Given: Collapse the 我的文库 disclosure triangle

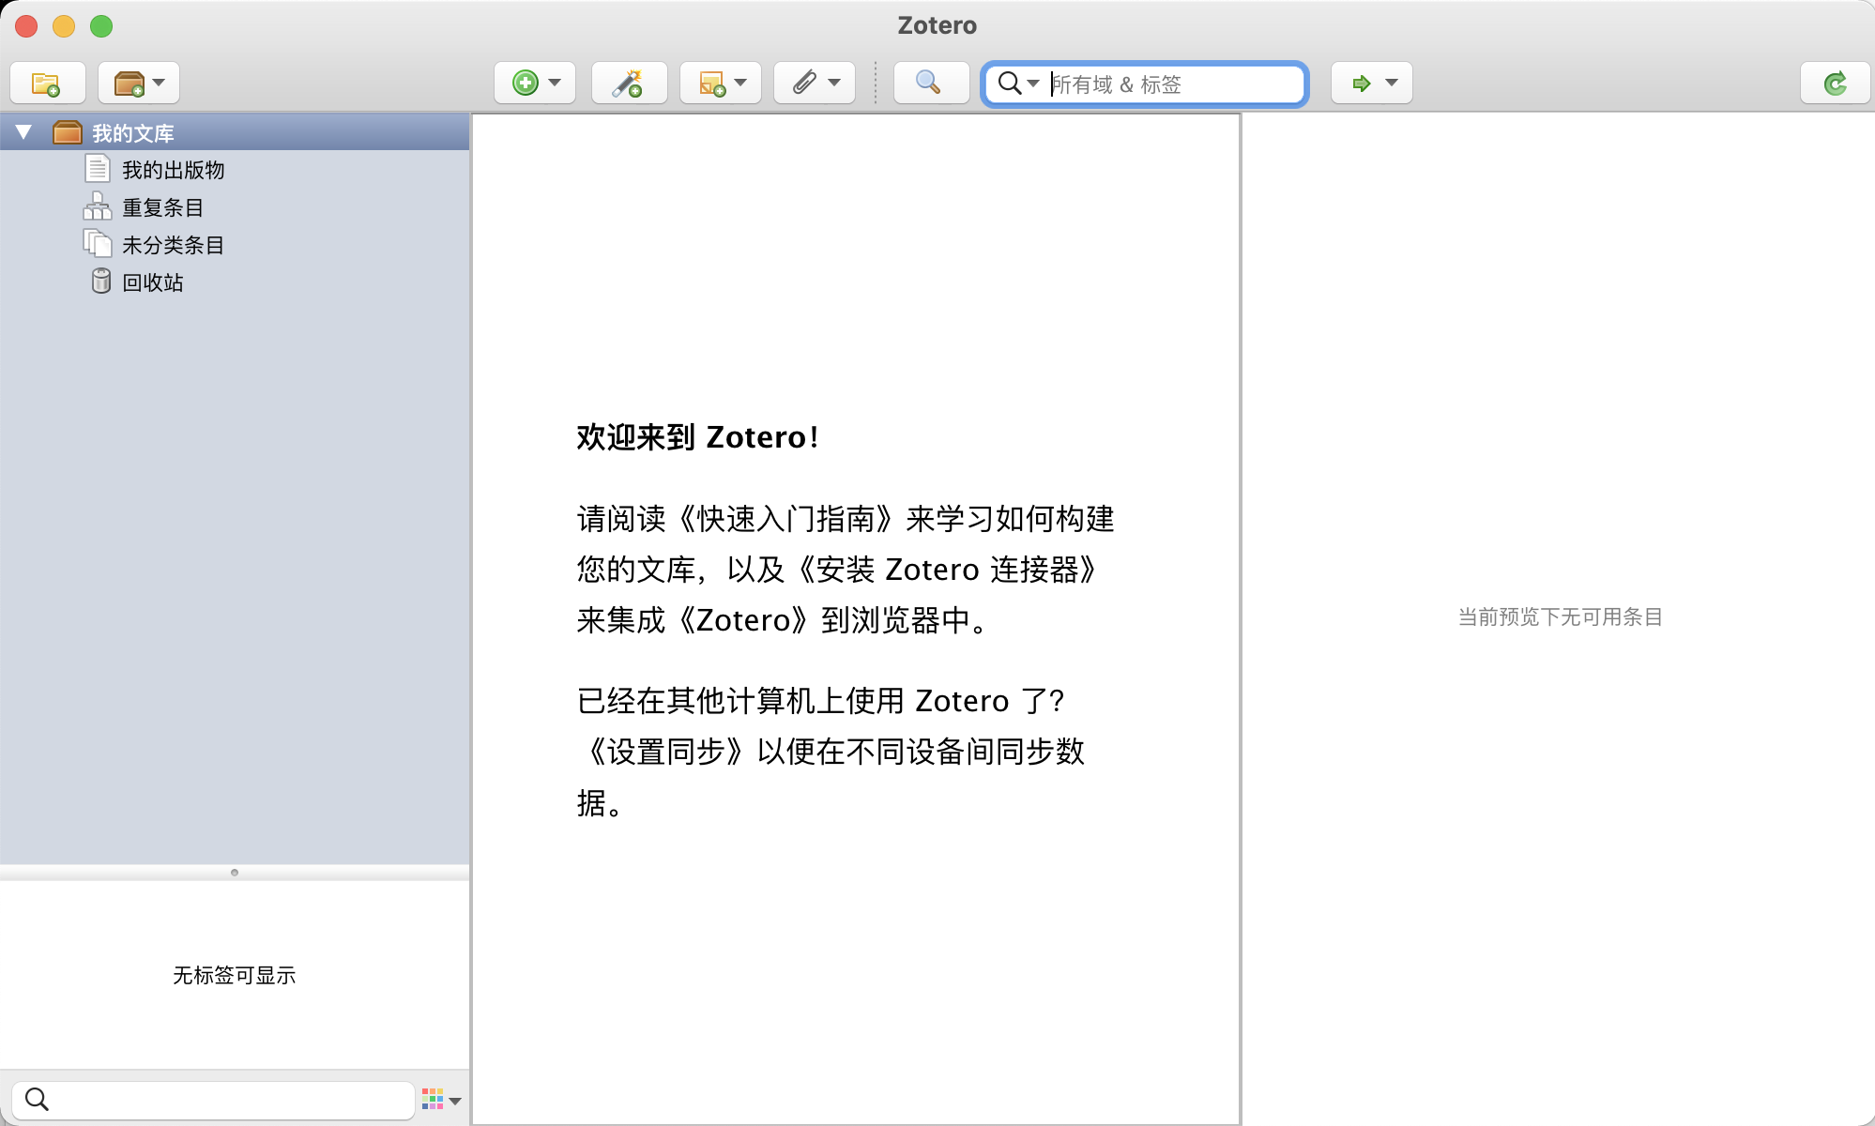Looking at the screenshot, I should (x=24, y=132).
